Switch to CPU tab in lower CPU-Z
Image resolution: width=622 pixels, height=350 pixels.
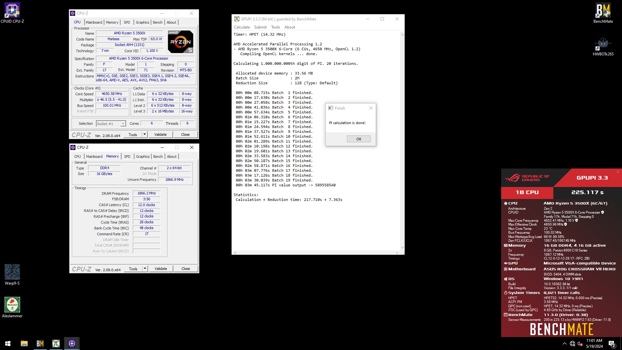click(77, 157)
